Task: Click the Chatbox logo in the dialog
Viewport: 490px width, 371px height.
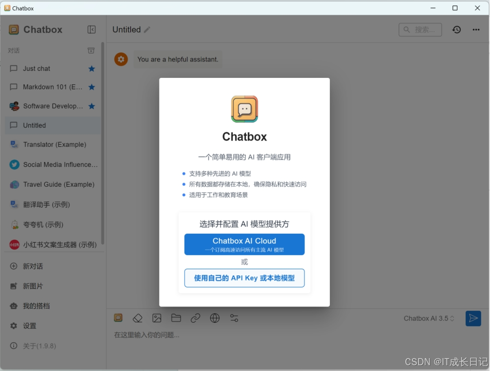Action: (x=244, y=109)
